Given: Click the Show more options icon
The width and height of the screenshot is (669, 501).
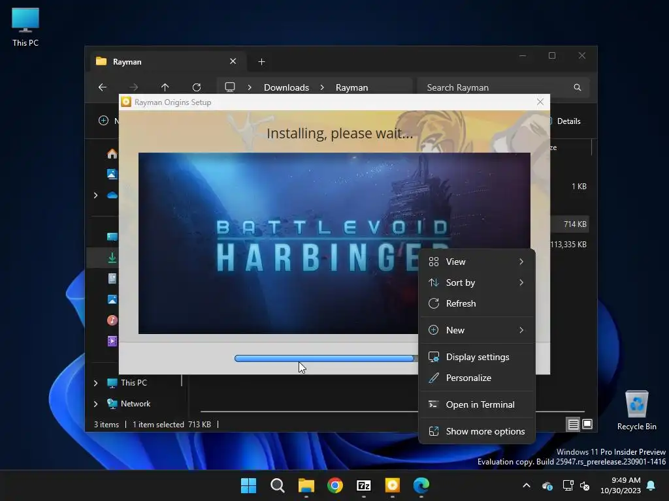Looking at the screenshot, I should pyautogui.click(x=434, y=432).
